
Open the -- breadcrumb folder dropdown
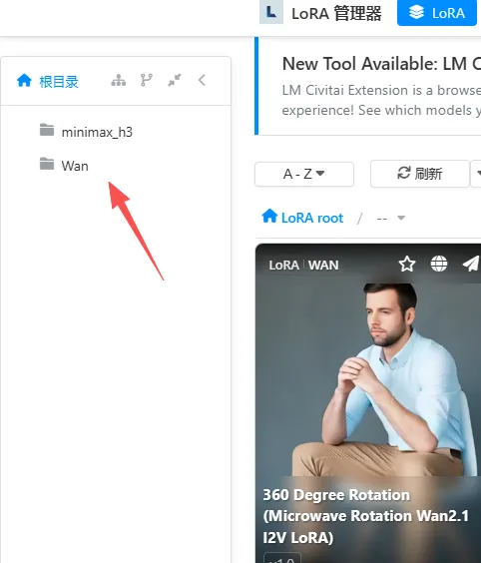coord(391,218)
